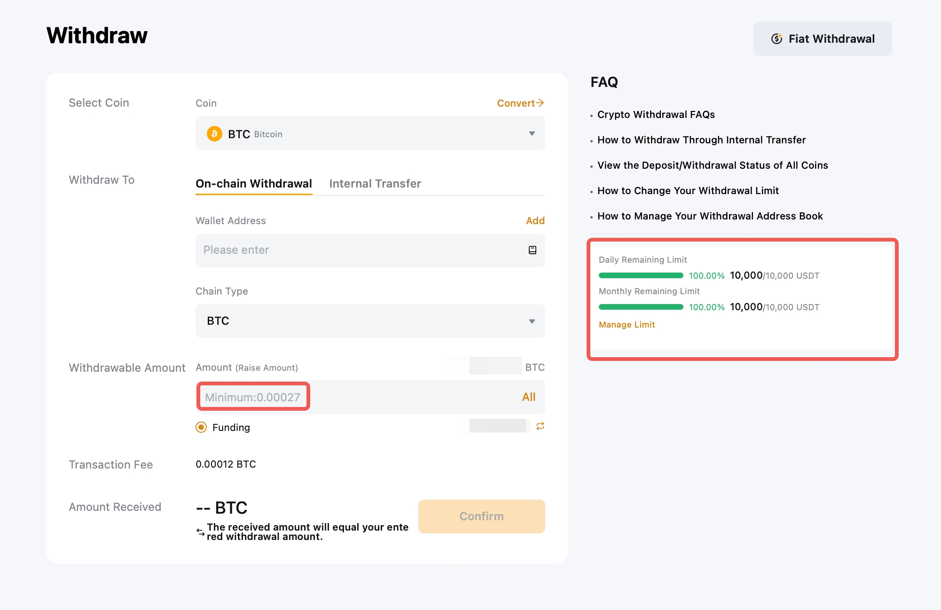This screenshot has width=941, height=610.
Task: Click the Daily Remaining Limit progress bar
Action: tap(641, 275)
